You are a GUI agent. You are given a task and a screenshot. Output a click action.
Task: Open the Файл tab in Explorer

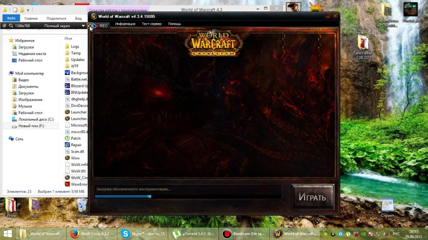point(11,18)
